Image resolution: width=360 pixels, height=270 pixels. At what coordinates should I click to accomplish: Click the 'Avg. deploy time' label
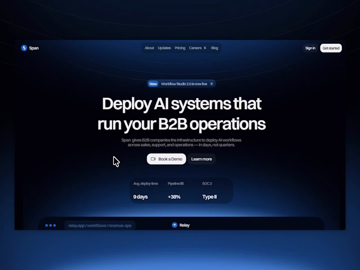(145, 184)
